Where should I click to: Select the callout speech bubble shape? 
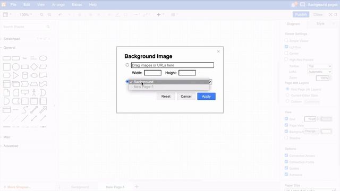coord(25,92)
